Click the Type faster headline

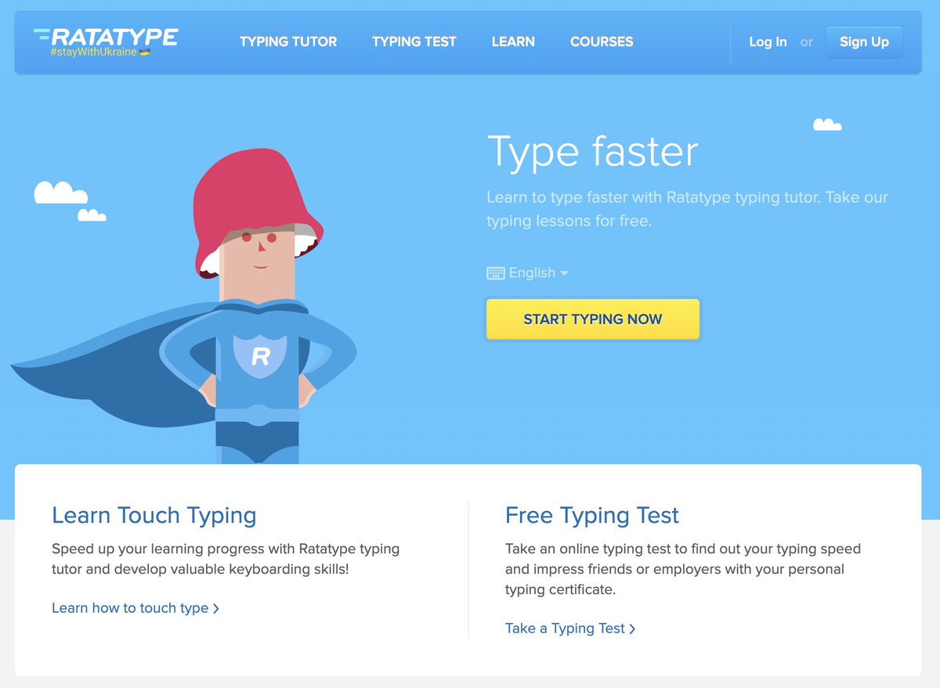click(x=592, y=151)
